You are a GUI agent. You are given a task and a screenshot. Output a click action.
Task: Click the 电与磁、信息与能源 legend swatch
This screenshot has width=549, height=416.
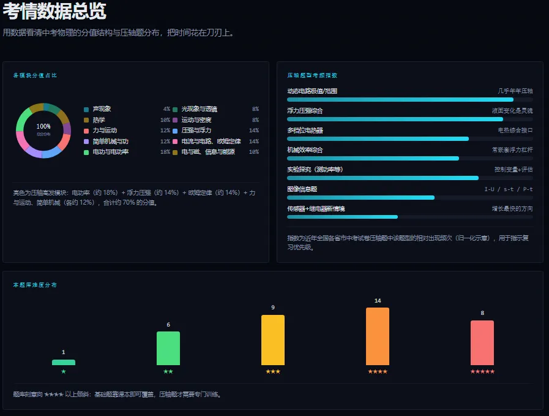click(x=175, y=152)
